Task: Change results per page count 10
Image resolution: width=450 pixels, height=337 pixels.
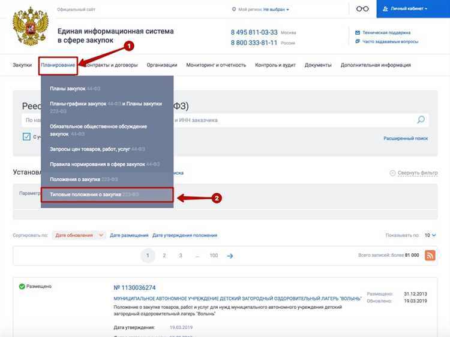Action: pyautogui.click(x=430, y=235)
